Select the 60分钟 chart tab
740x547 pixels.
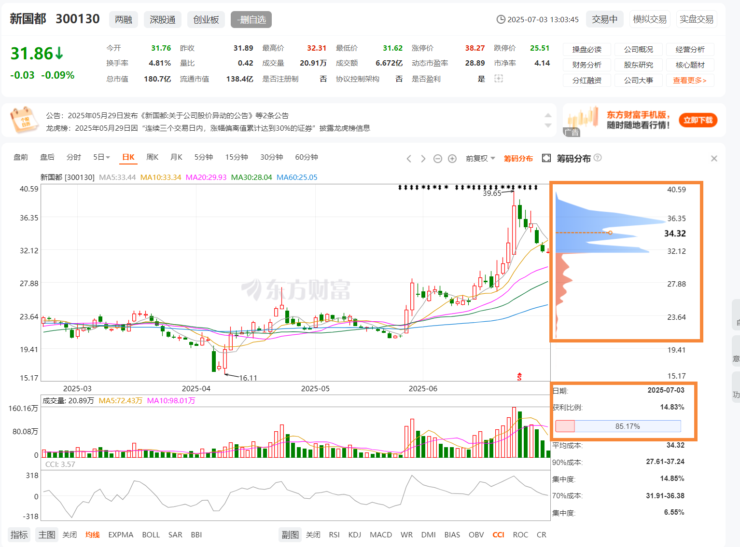point(307,157)
